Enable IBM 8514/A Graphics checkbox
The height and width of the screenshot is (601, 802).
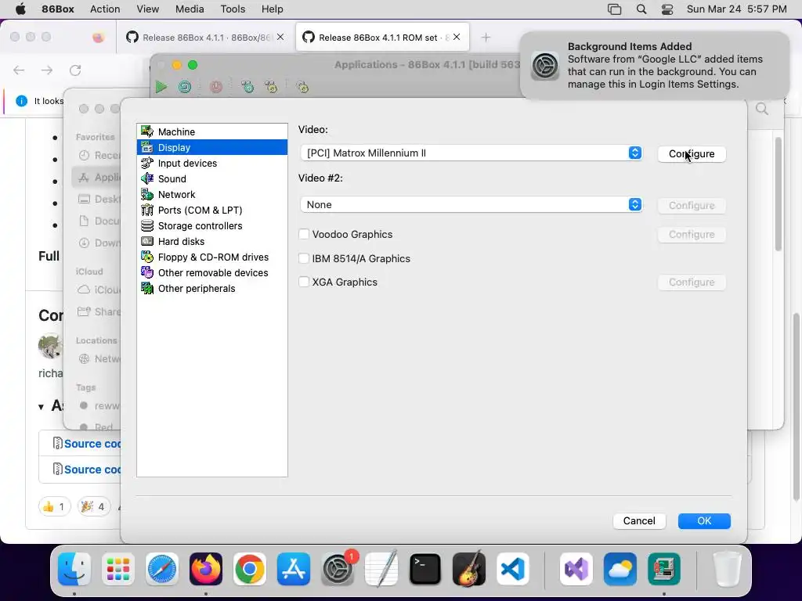pyautogui.click(x=304, y=258)
